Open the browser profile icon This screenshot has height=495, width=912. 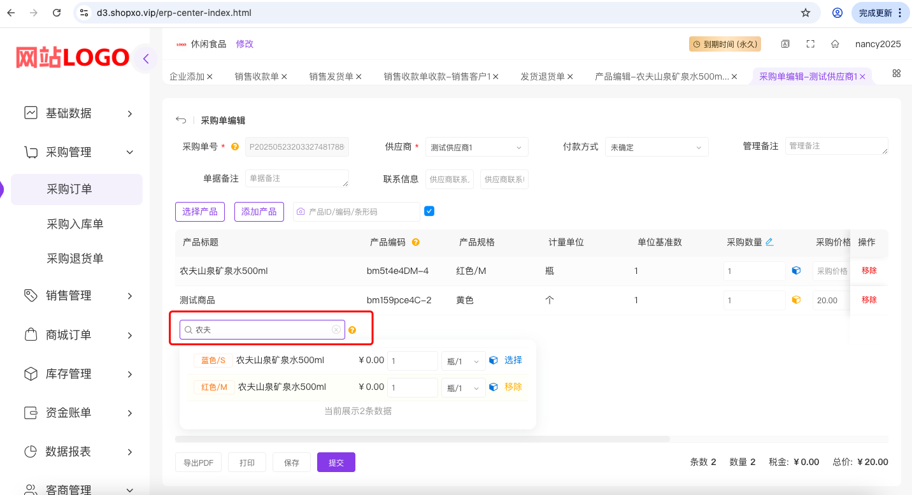[837, 13]
